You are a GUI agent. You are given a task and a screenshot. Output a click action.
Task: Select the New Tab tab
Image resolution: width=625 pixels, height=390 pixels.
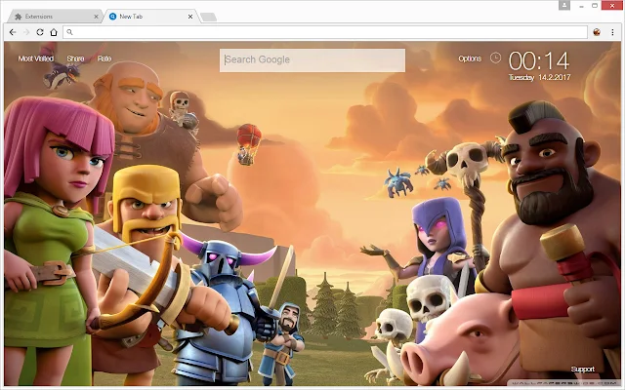pos(151,17)
